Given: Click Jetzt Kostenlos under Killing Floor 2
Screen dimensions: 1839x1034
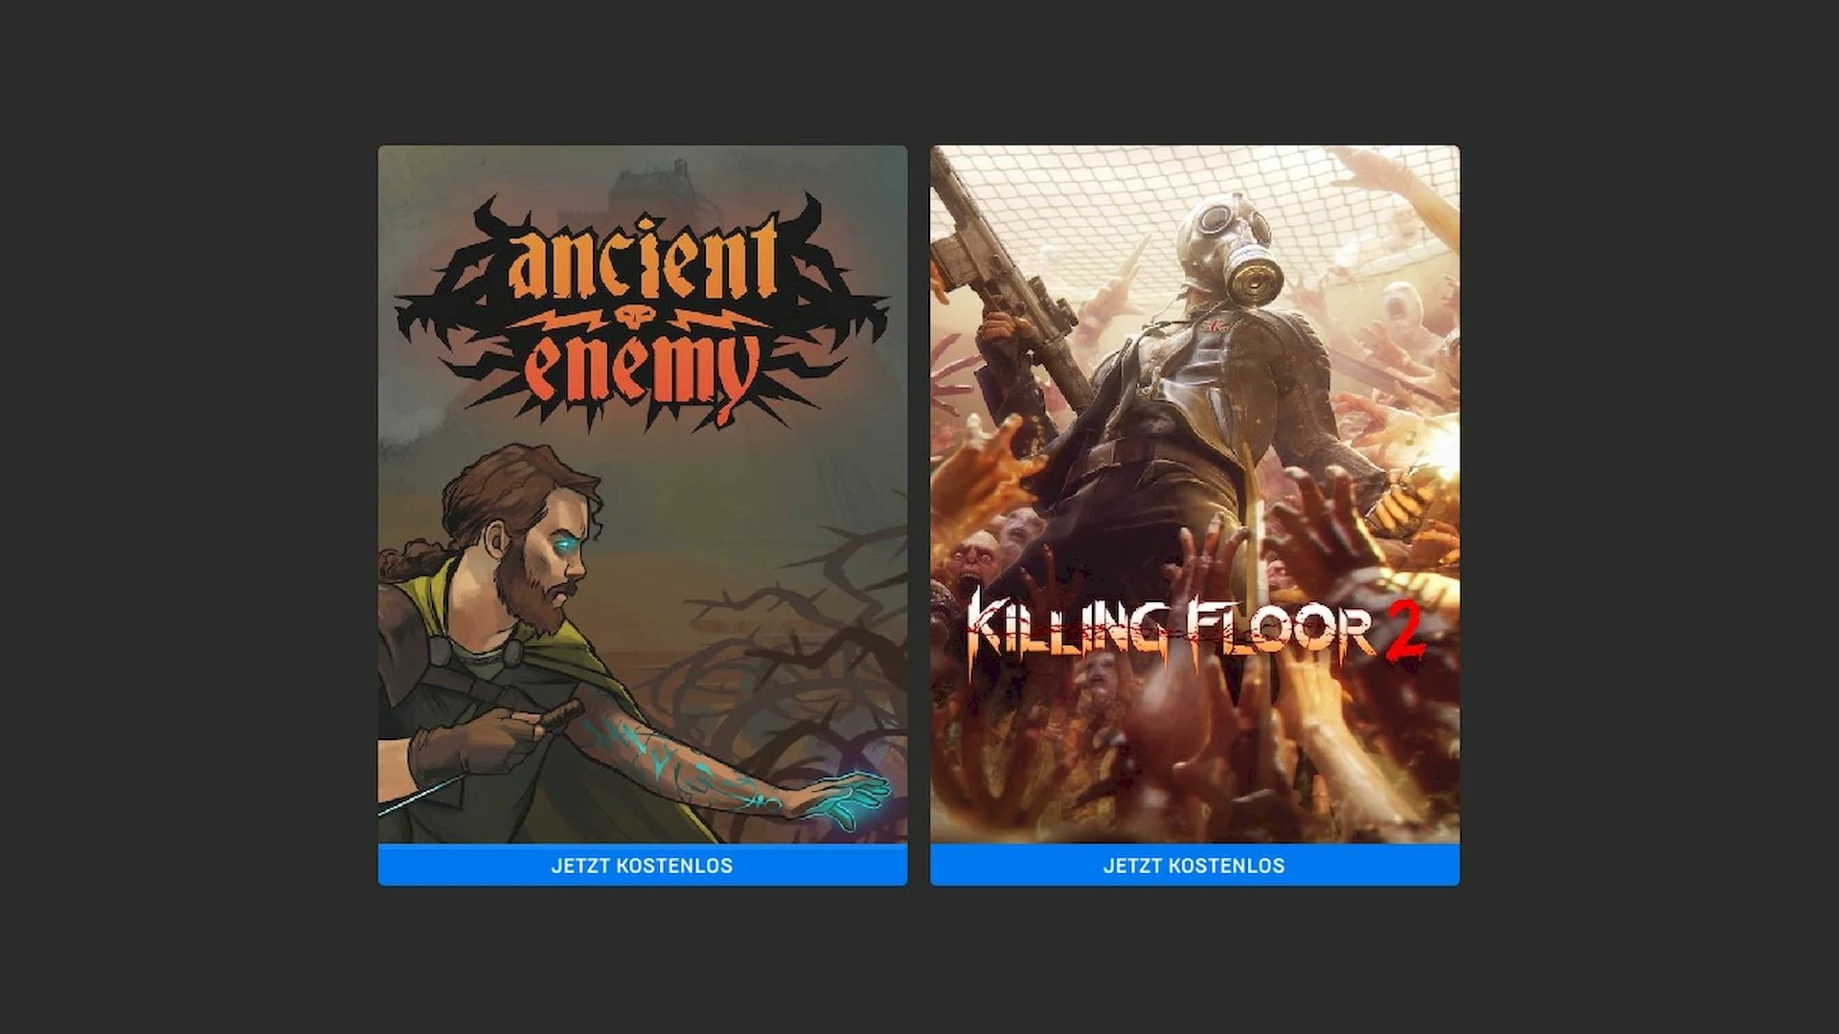Looking at the screenshot, I should (x=1194, y=865).
